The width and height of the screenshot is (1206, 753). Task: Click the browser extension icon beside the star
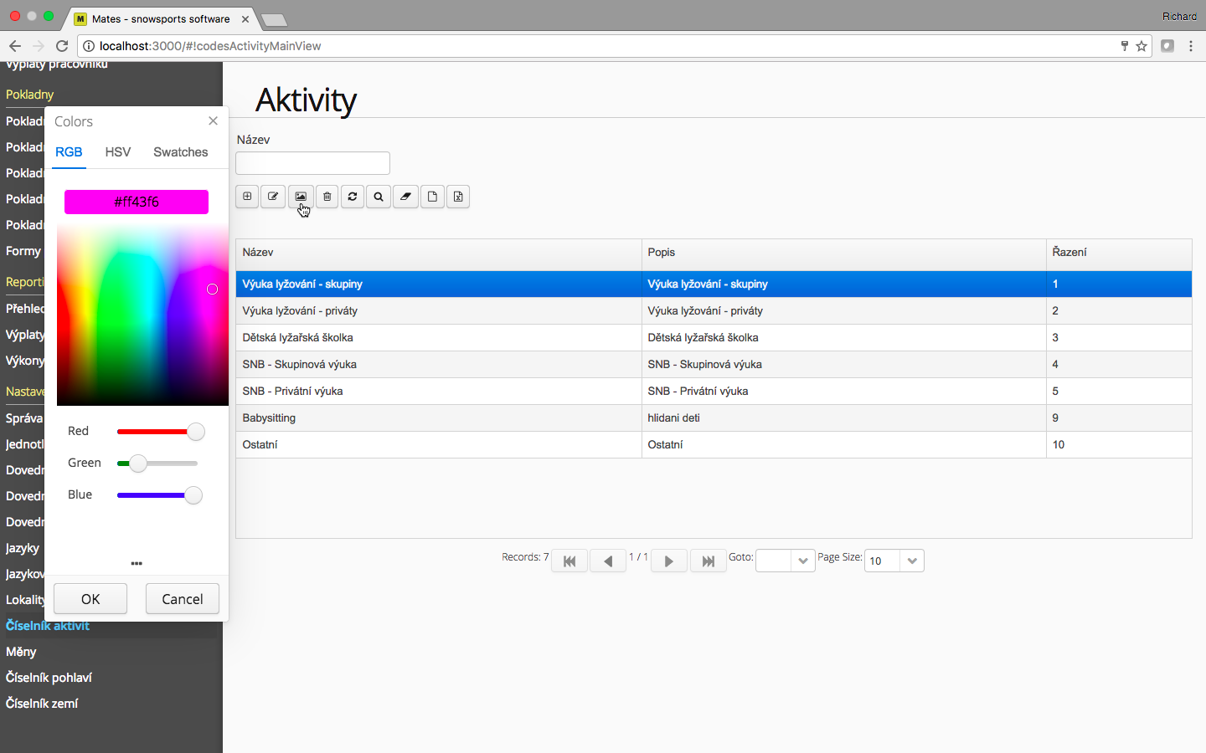tap(1167, 46)
